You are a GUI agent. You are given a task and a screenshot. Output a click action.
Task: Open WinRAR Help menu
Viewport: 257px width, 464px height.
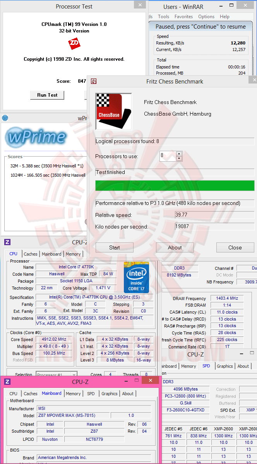[224, 17]
